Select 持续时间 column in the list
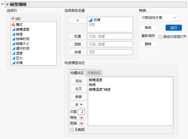The image size is (188, 139). [22, 39]
